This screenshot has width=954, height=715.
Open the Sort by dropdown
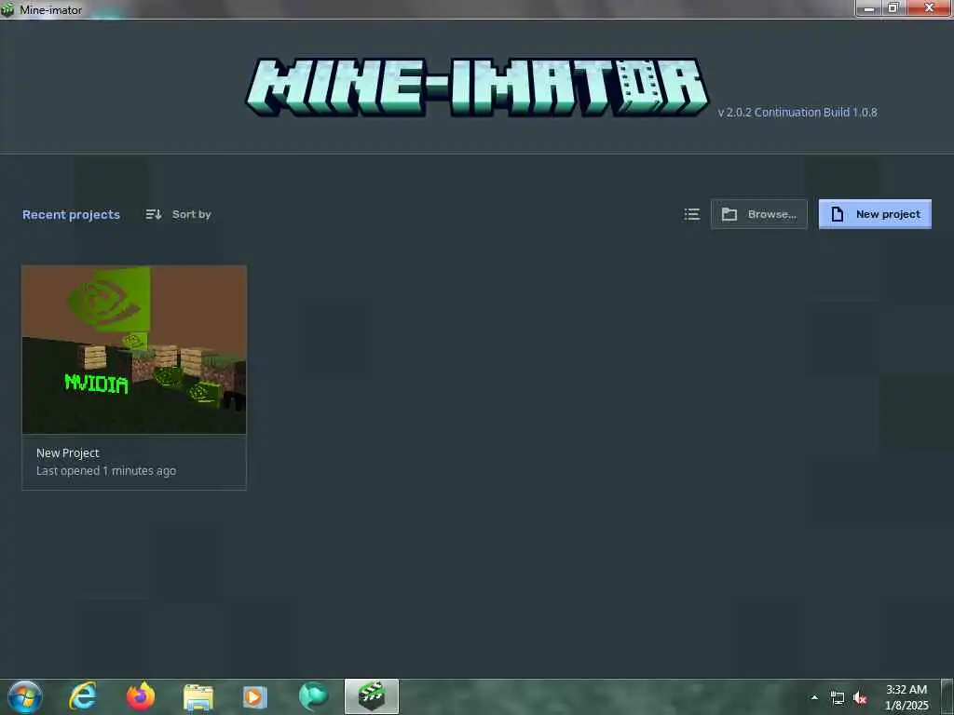tap(178, 214)
